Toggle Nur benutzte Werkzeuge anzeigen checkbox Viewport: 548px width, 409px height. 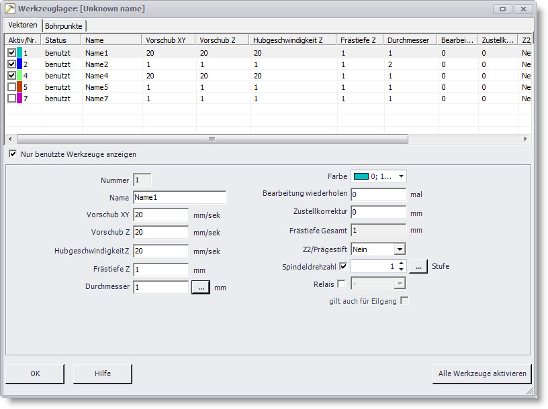(13, 154)
